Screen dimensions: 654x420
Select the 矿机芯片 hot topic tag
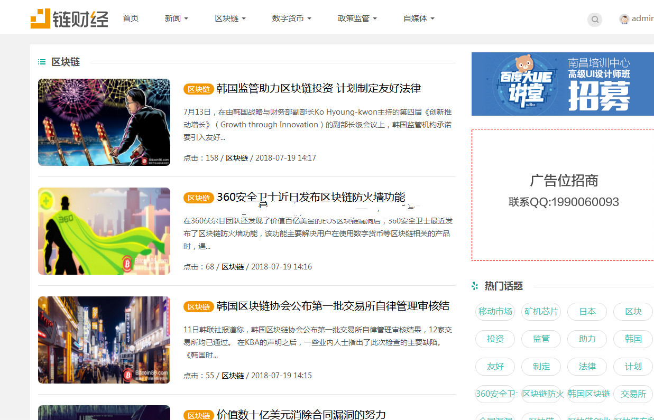click(541, 312)
